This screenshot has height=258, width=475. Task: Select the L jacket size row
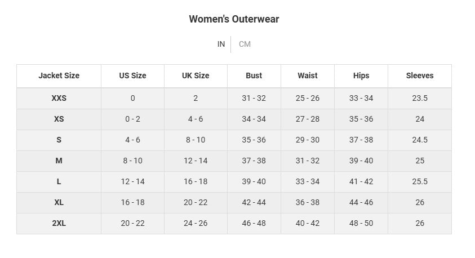pyautogui.click(x=59, y=181)
